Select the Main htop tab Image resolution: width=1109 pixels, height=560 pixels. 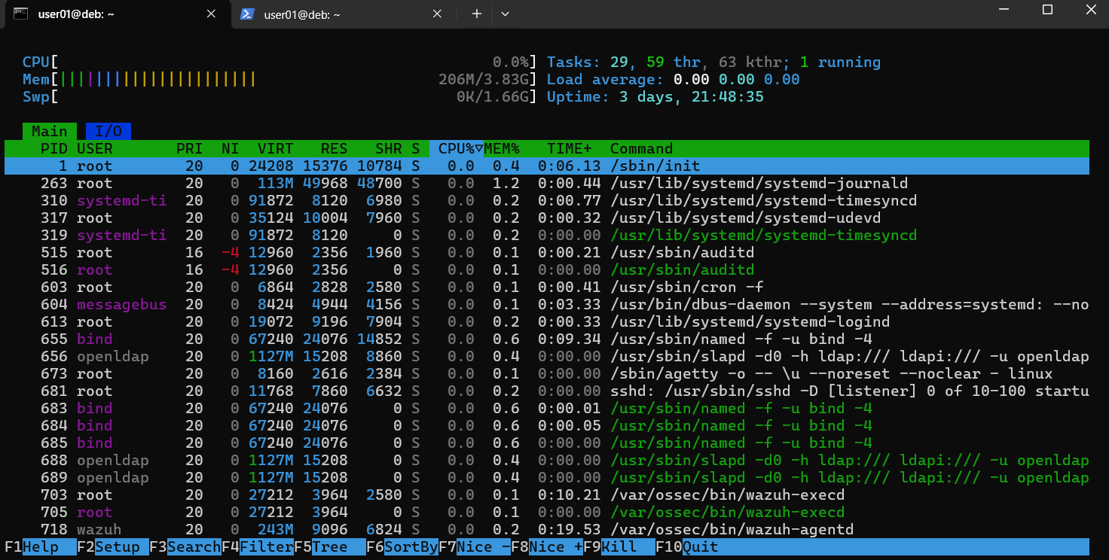tap(50, 132)
